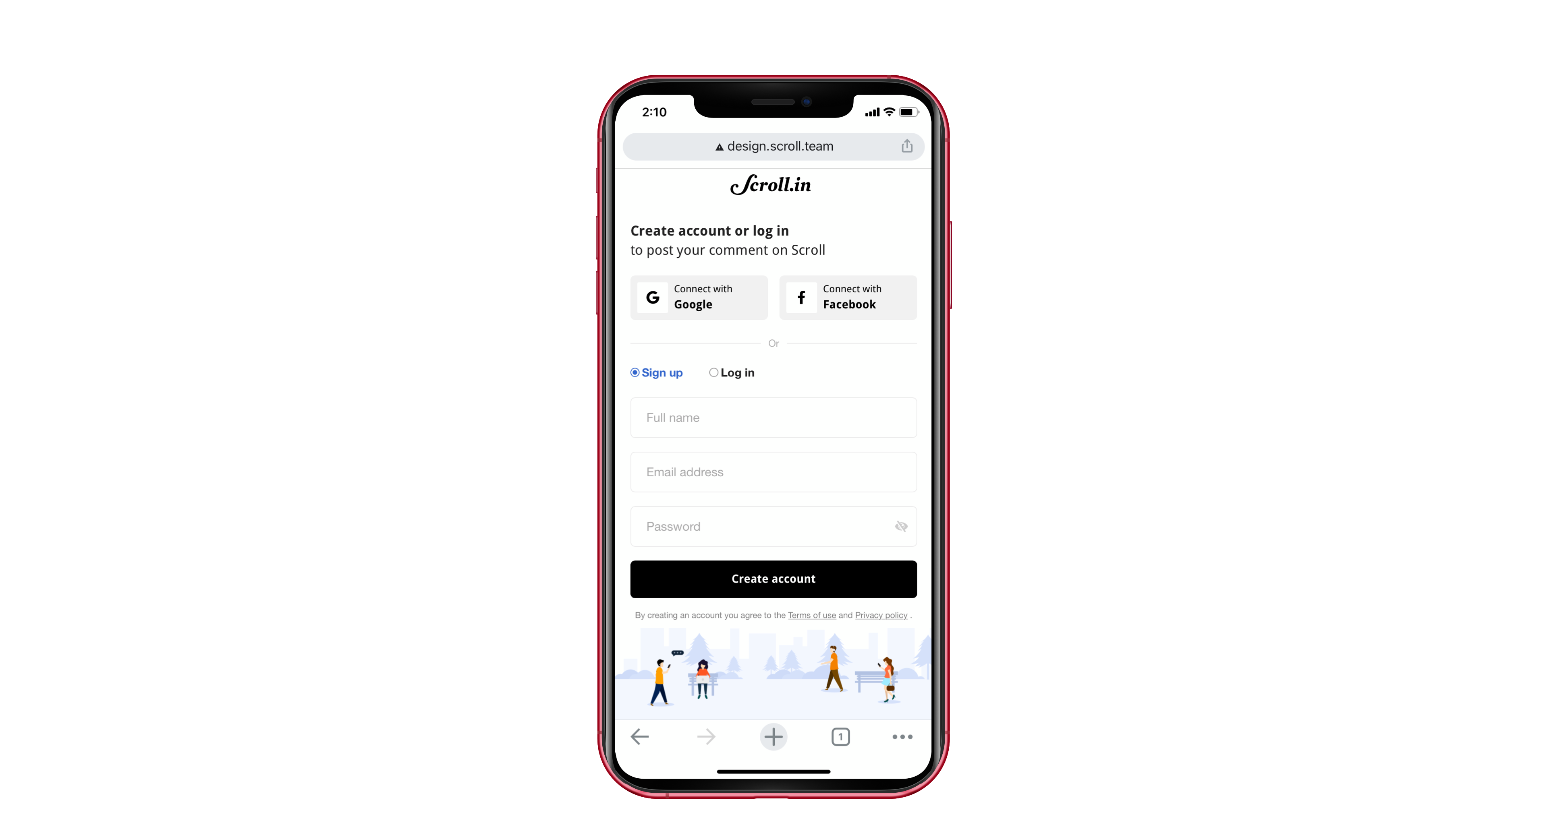The width and height of the screenshot is (1547, 831).
Task: Tap the new tab plus icon
Action: tap(773, 737)
